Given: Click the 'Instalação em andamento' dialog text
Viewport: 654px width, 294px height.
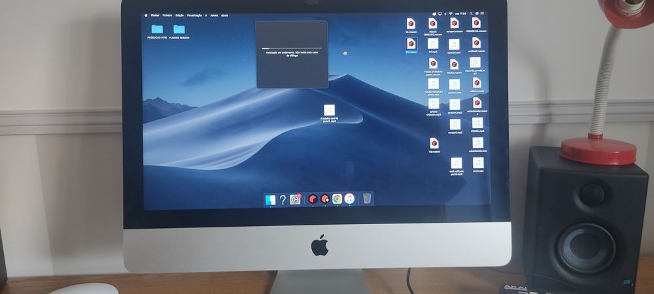Looking at the screenshot, I should click(292, 54).
